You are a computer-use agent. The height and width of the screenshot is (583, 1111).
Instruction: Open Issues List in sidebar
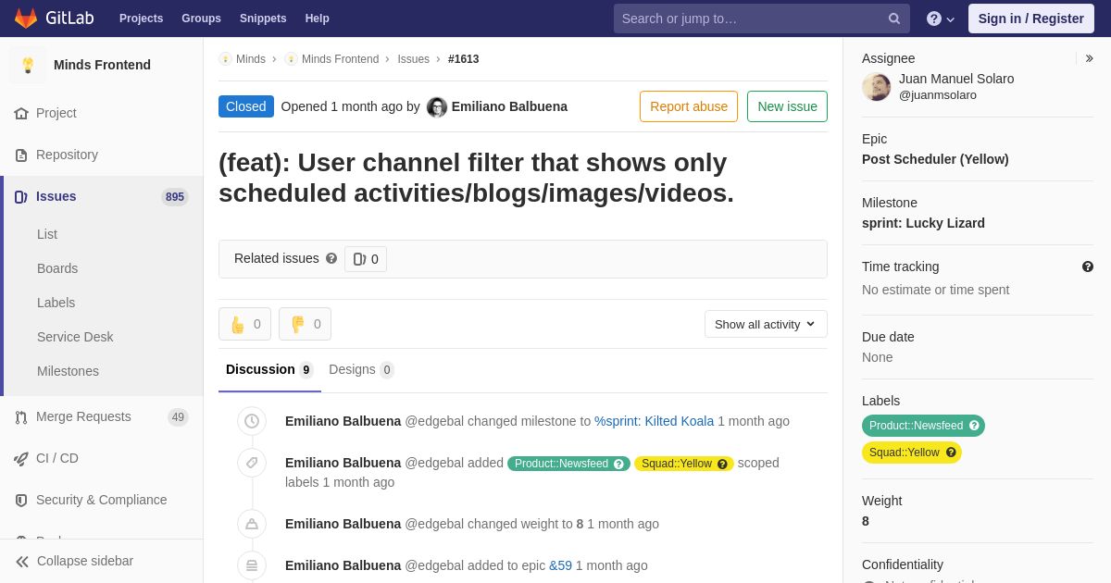click(x=47, y=234)
